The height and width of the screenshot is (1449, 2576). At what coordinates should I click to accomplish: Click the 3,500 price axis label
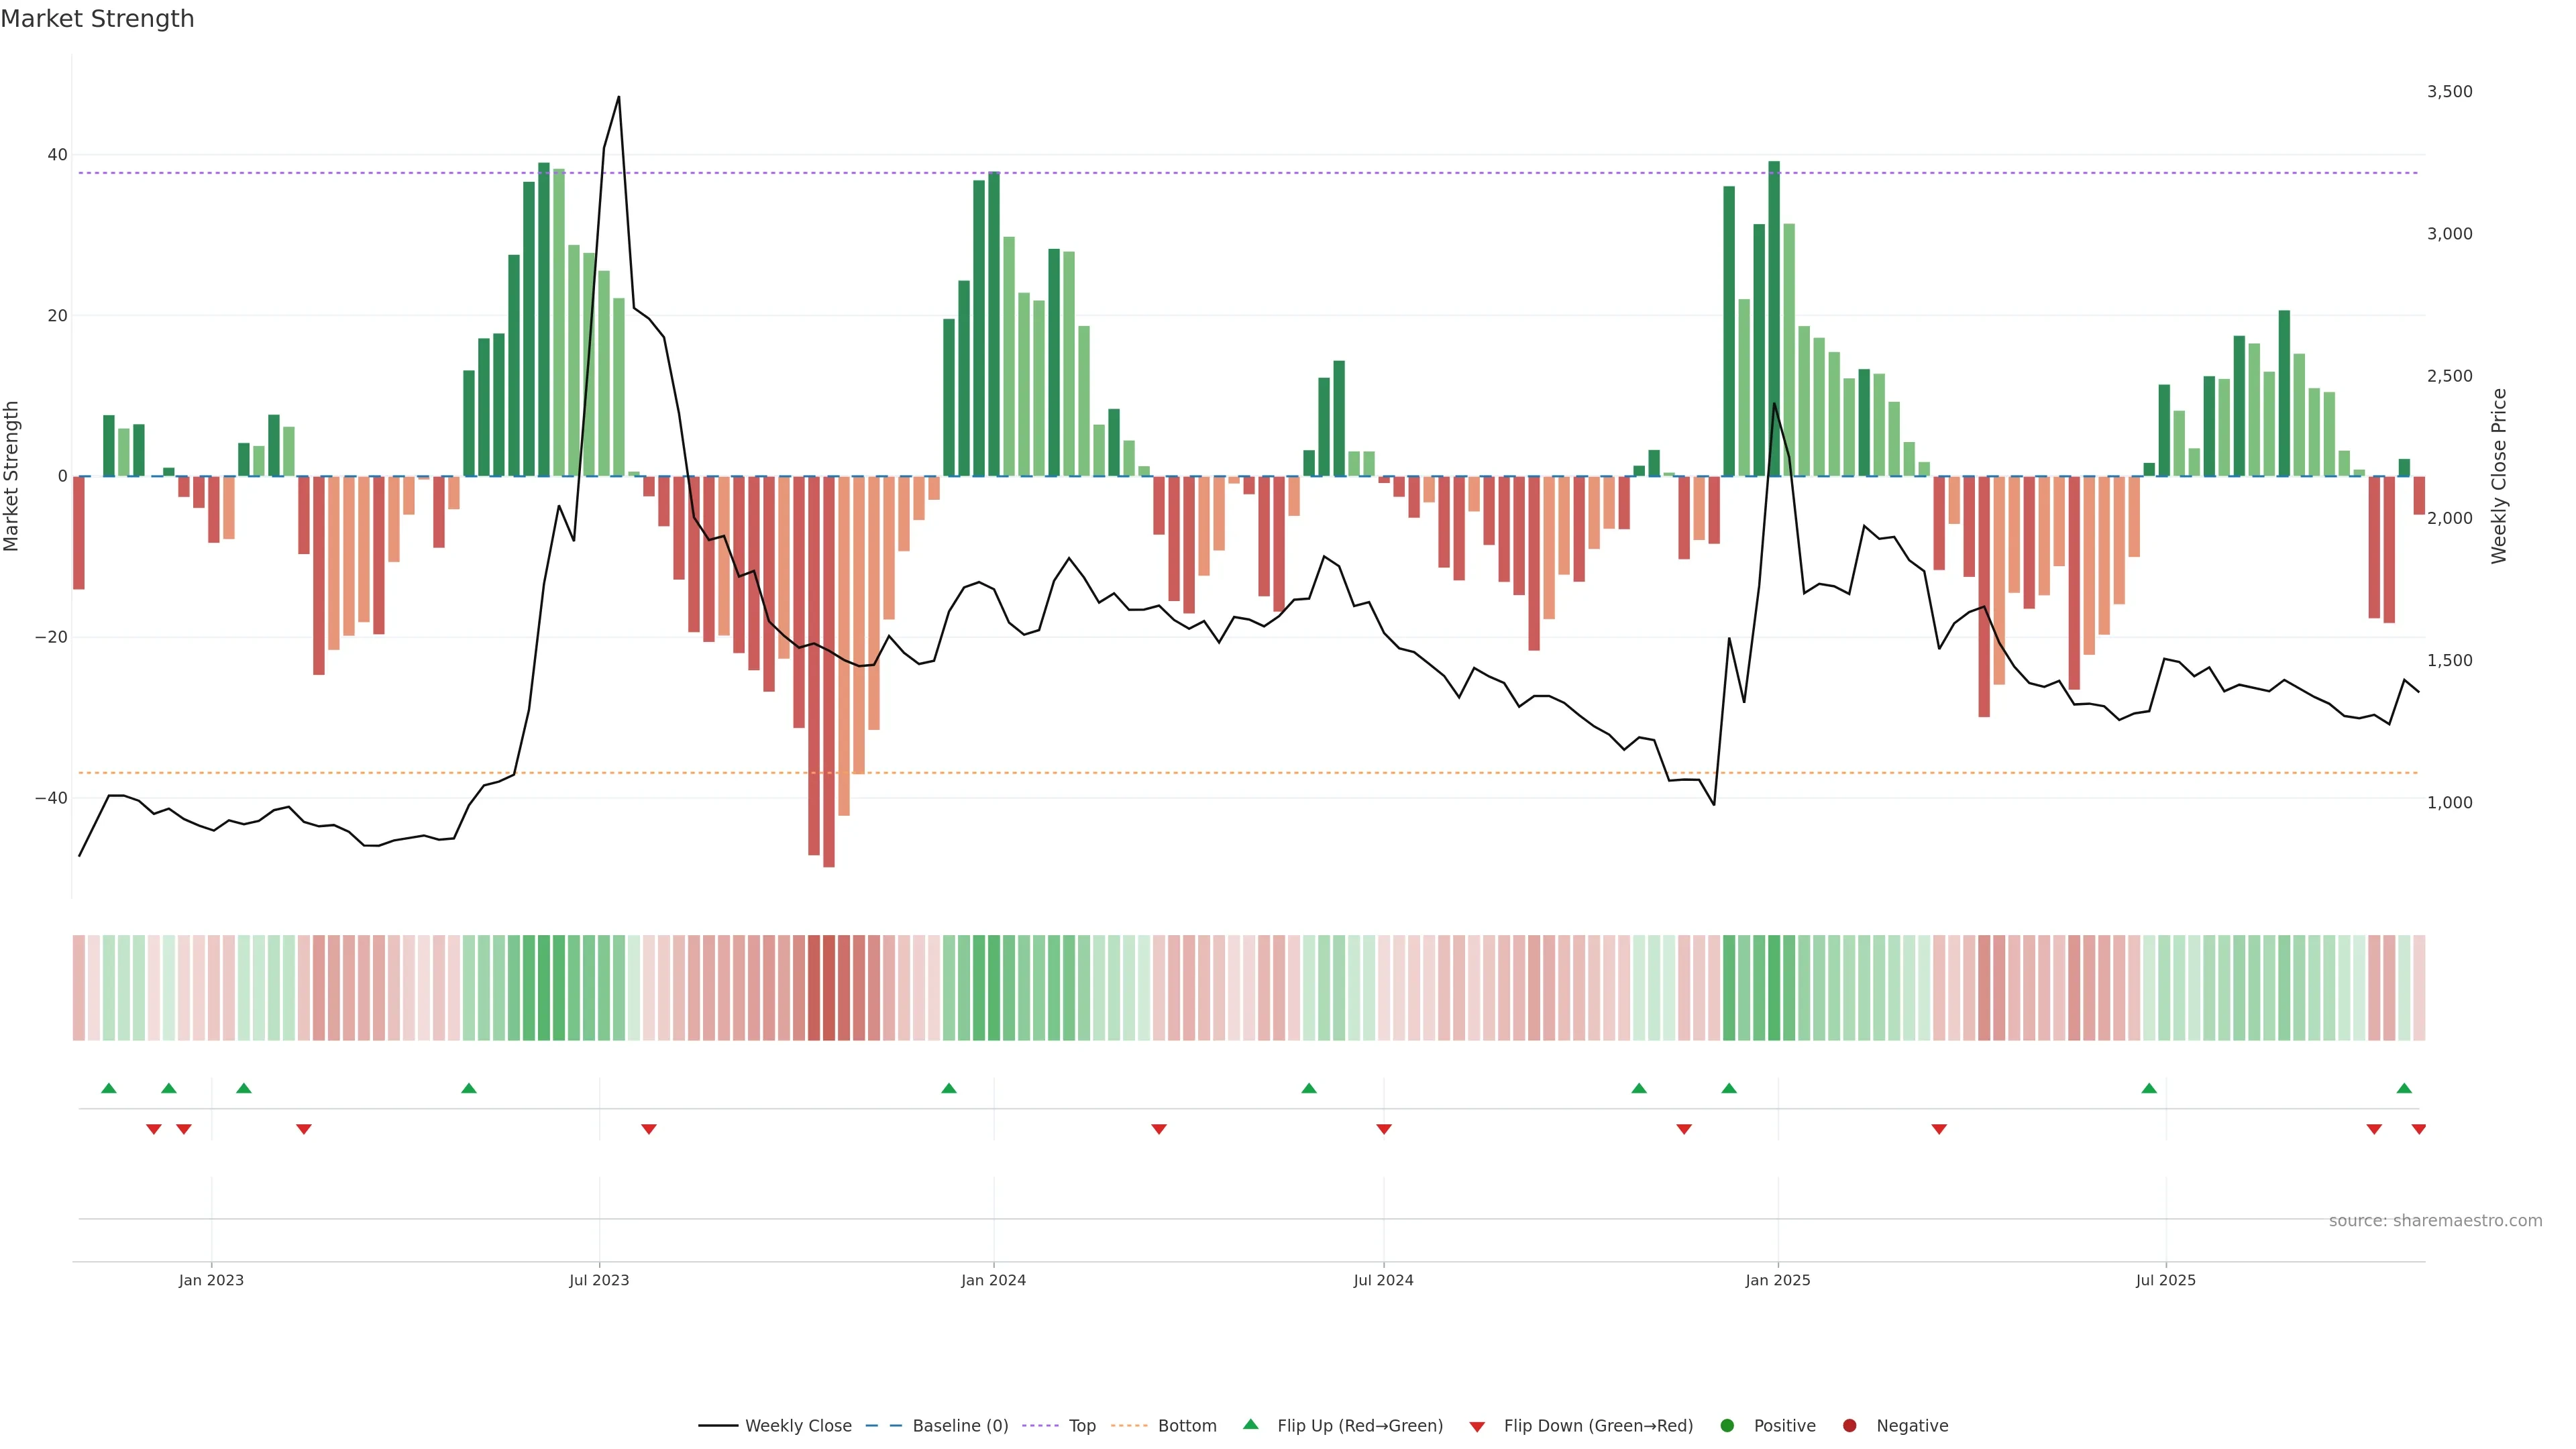tap(2449, 91)
